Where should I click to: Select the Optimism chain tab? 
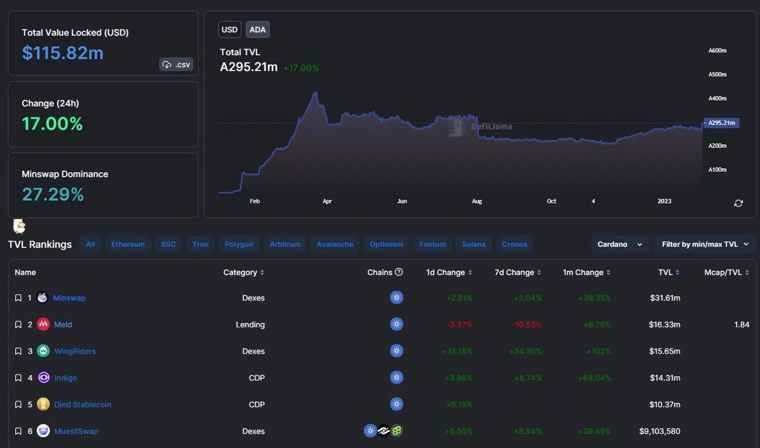387,244
